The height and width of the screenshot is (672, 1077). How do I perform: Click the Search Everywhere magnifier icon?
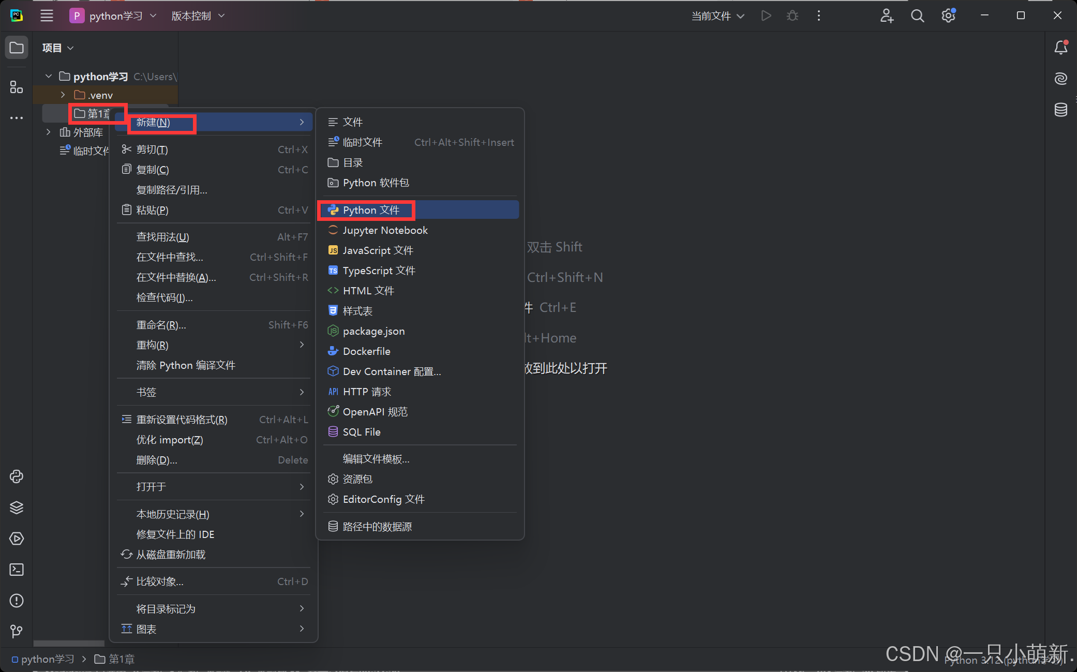click(917, 16)
